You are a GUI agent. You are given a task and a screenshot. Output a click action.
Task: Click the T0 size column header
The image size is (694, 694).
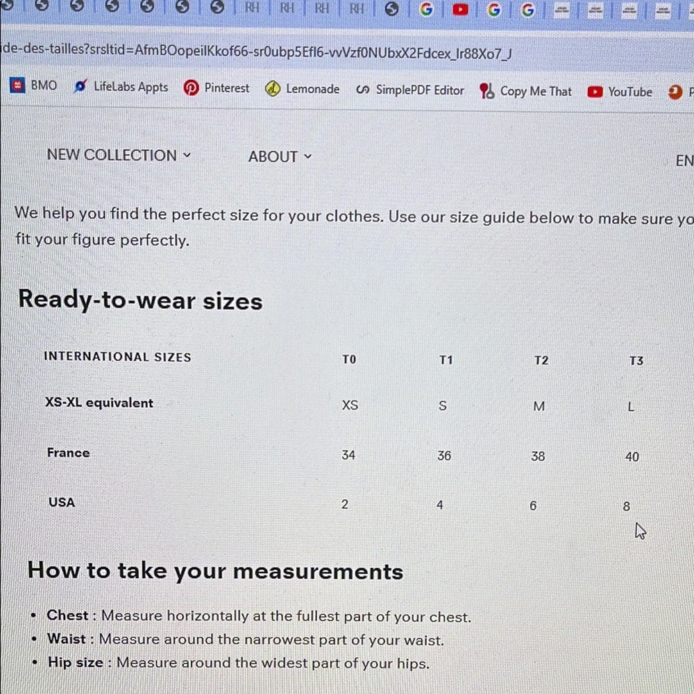349,359
